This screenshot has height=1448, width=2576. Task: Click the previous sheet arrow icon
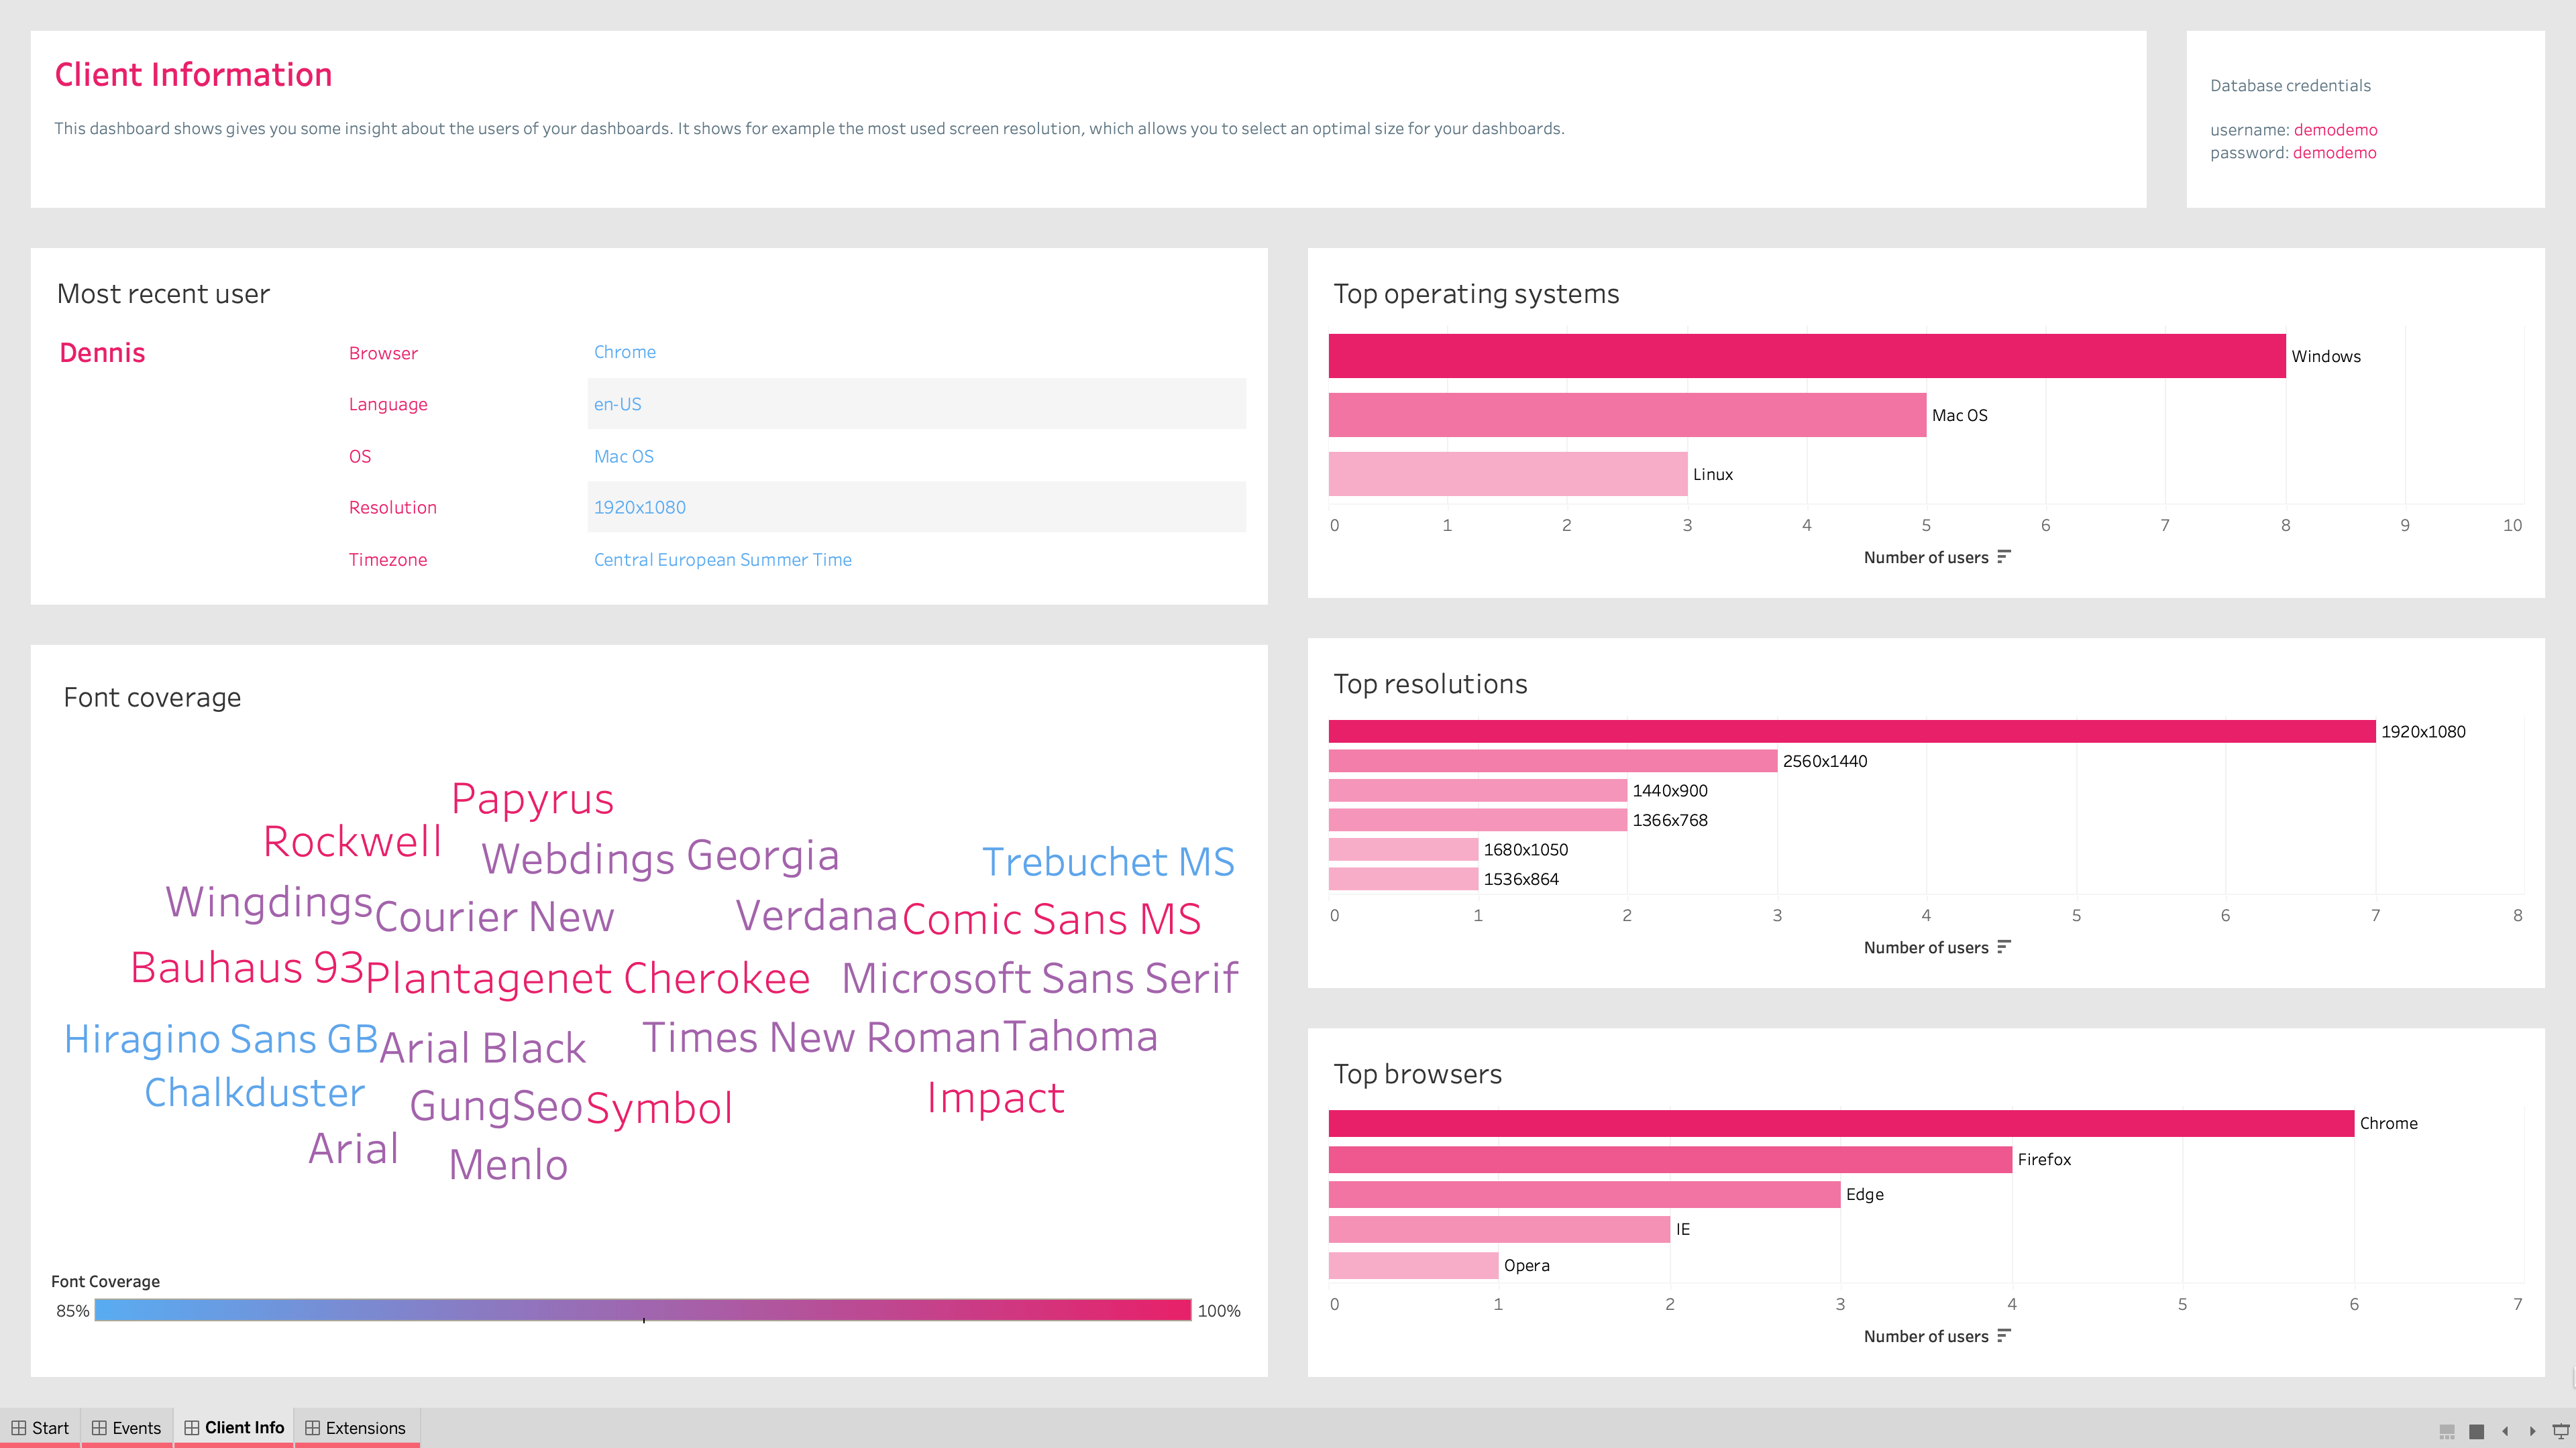[x=2505, y=1431]
